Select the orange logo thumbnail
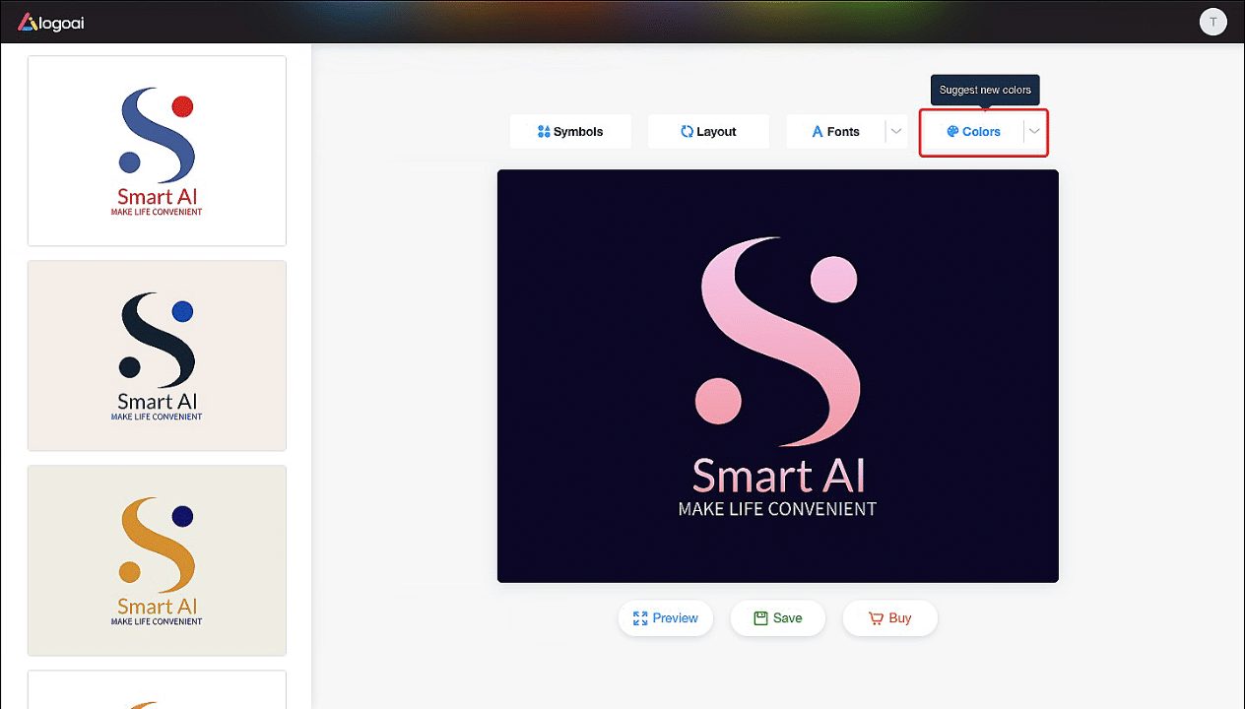This screenshot has width=1245, height=709. [157, 560]
